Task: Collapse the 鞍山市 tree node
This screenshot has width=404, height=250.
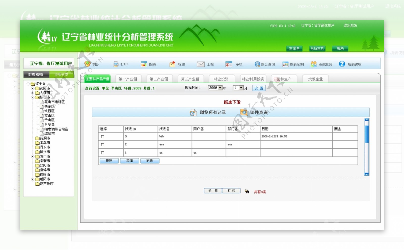Action: coord(33,97)
